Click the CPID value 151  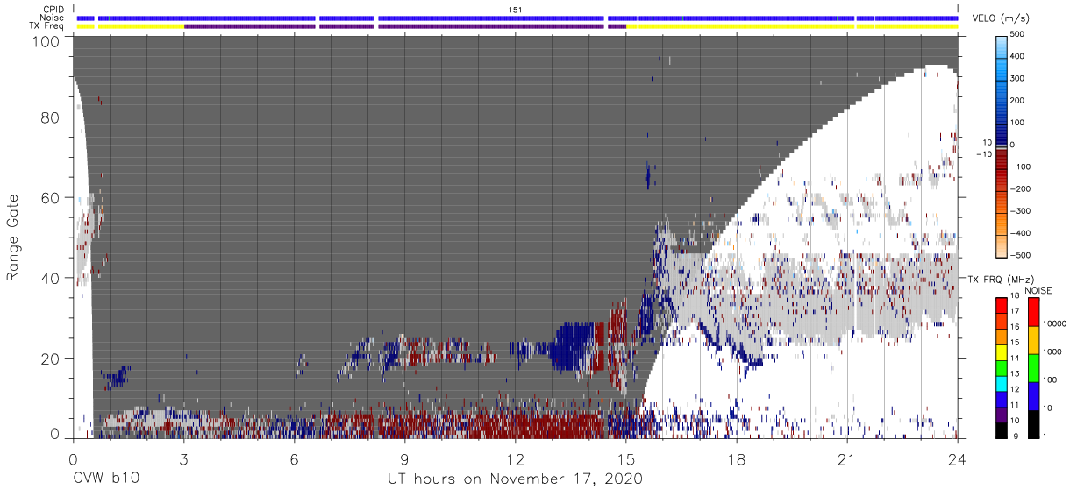[x=515, y=10]
